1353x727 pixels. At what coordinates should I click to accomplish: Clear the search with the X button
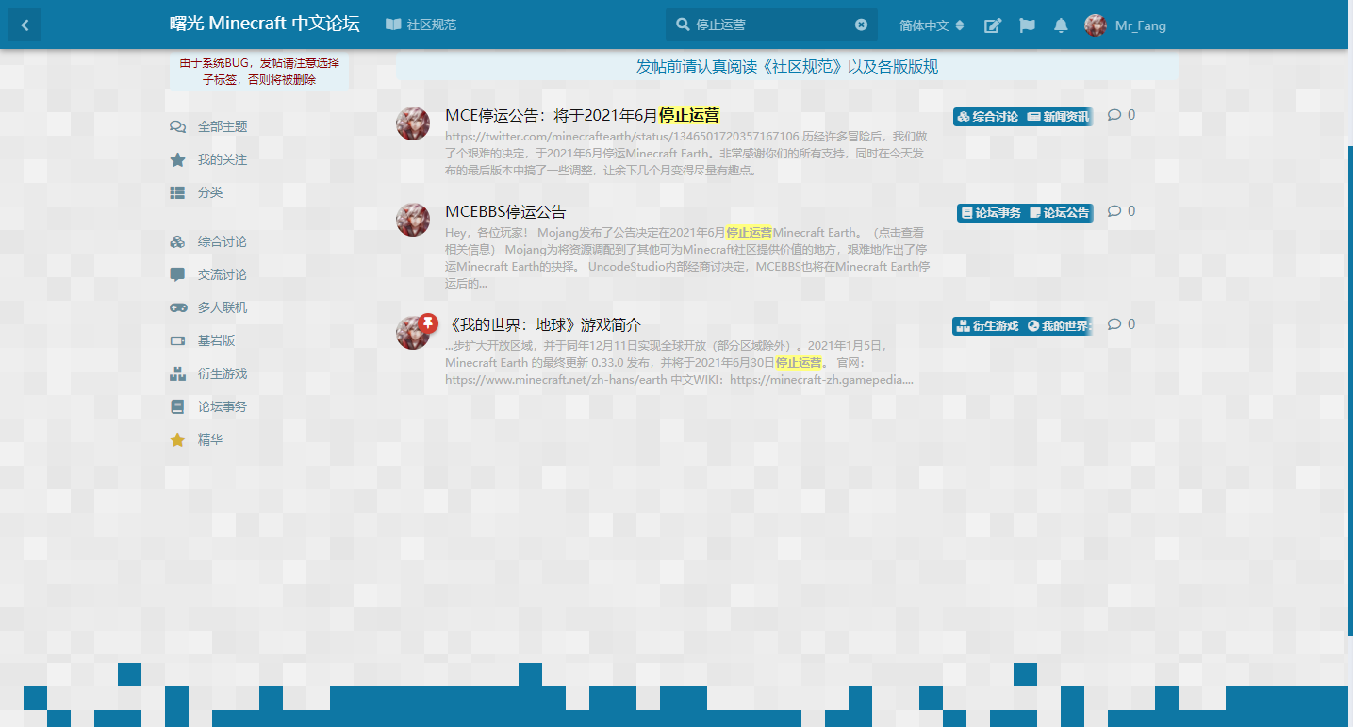click(861, 25)
